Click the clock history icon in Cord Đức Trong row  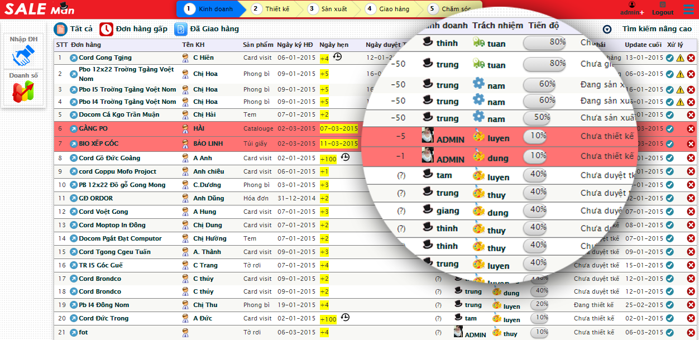coord(345,318)
